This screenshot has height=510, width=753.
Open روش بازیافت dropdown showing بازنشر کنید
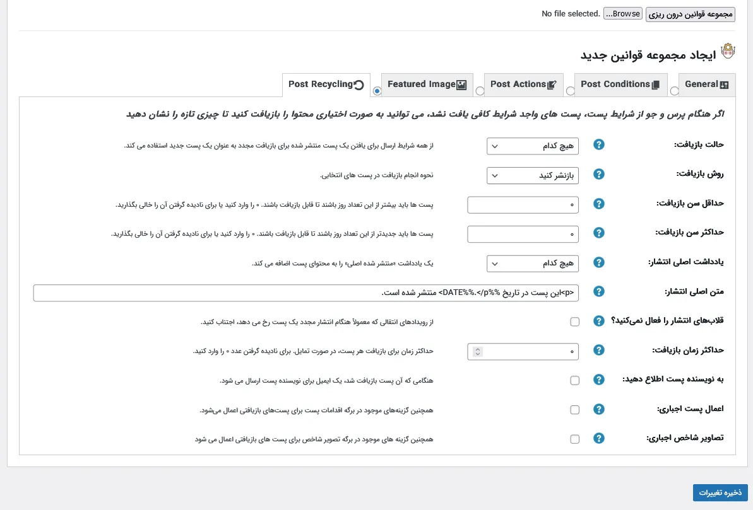533,176
